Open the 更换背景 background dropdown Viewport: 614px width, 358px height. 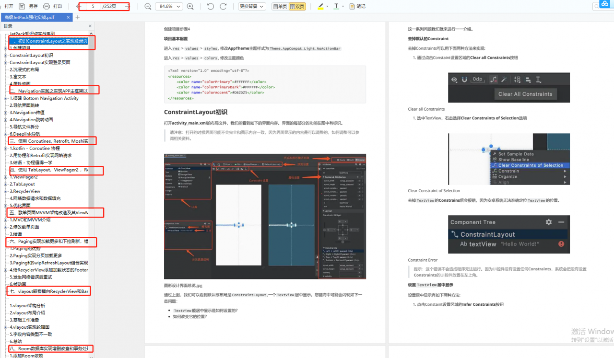(252, 6)
